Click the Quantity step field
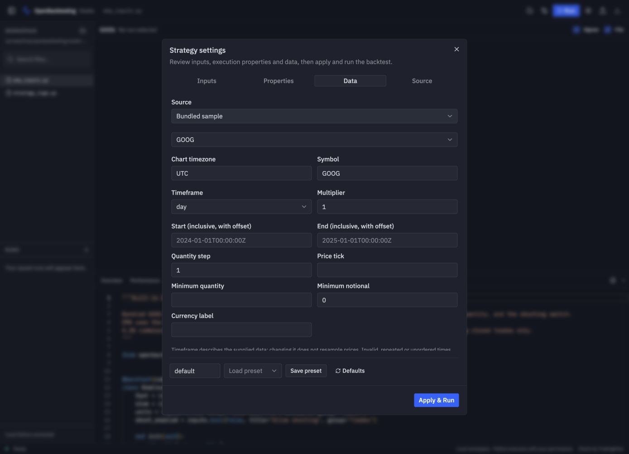The height and width of the screenshot is (454, 629). (x=241, y=270)
